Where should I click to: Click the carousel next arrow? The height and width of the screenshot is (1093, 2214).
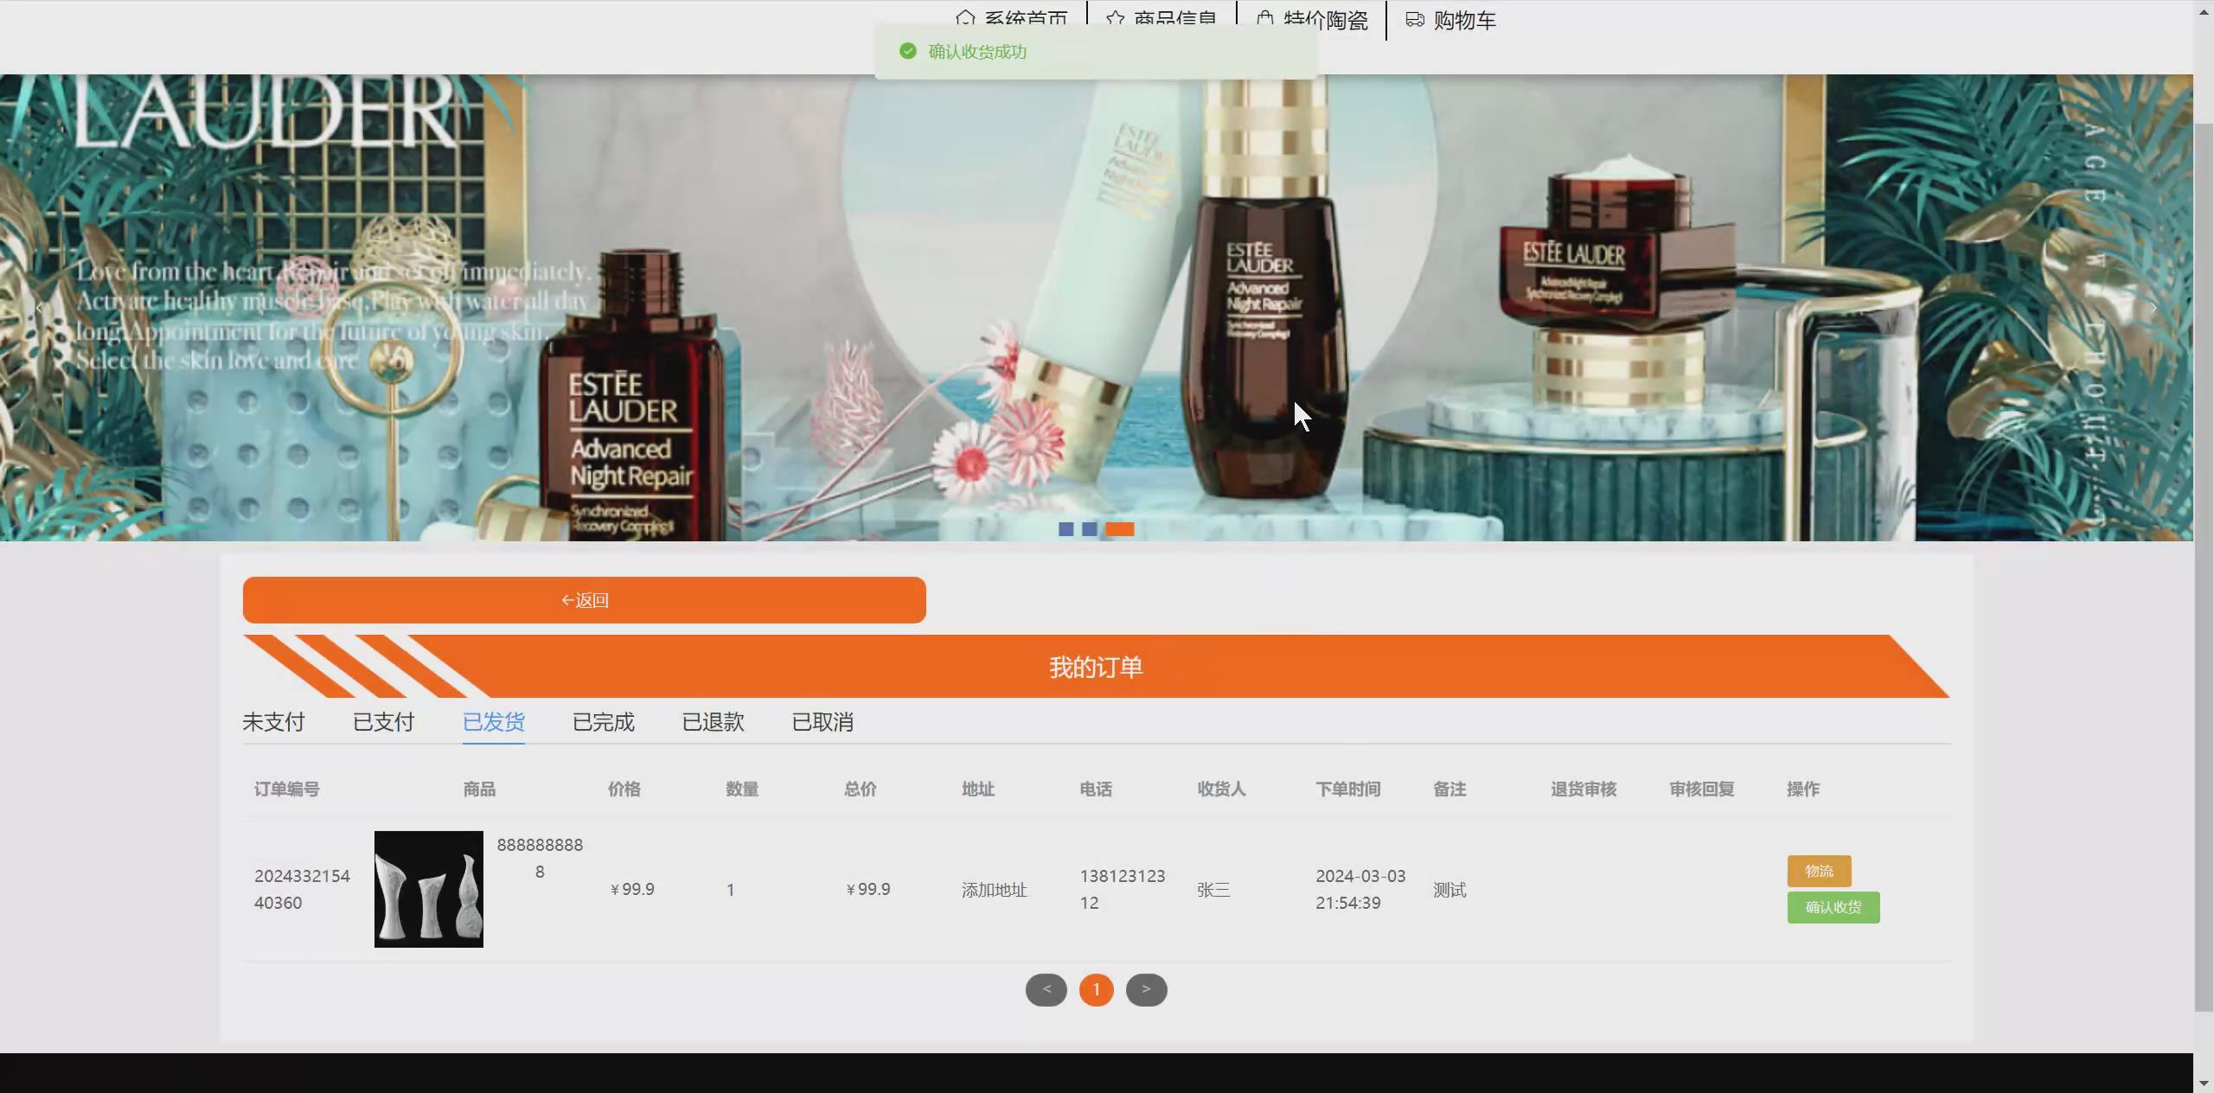coord(2153,308)
